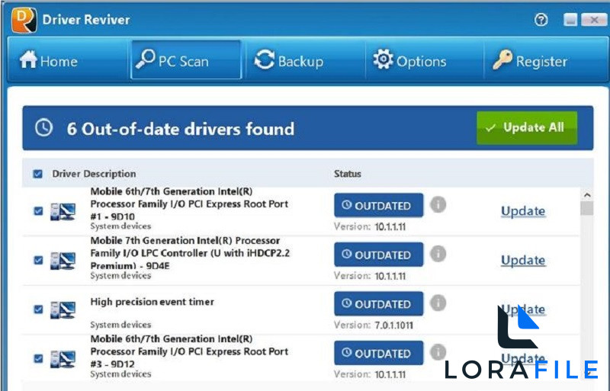Open info icon for Root Port #3 - 9D12
610x391 pixels.
click(x=438, y=352)
